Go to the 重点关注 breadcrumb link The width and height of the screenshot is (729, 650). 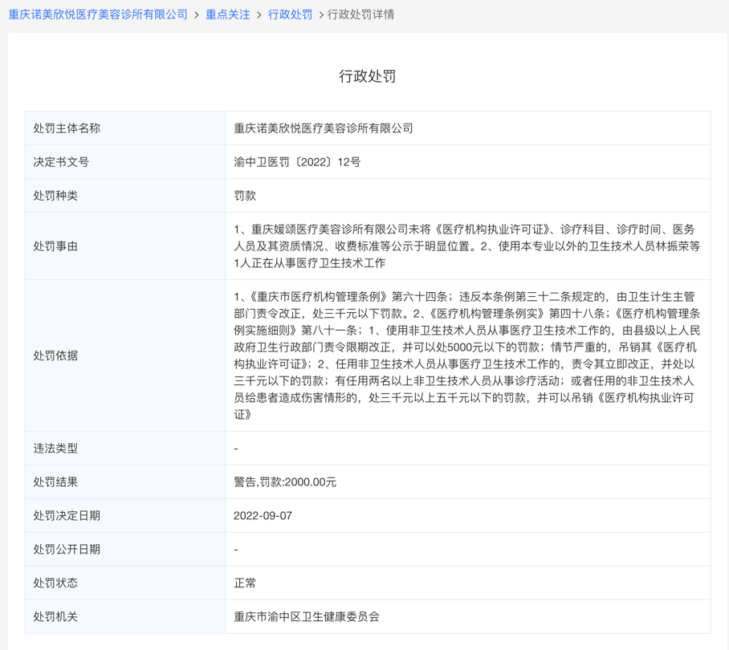[228, 14]
